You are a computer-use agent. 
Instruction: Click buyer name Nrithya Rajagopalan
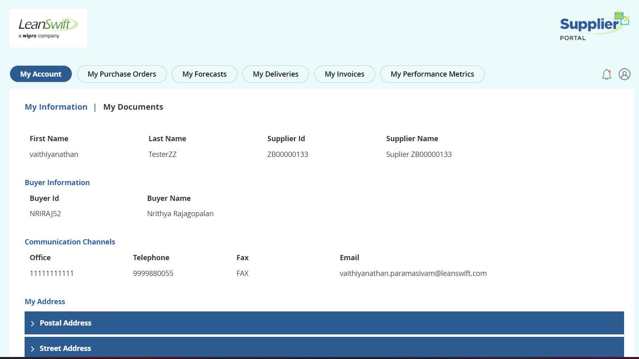(x=180, y=214)
